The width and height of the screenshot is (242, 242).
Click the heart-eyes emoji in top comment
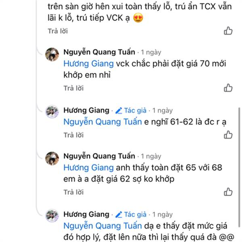138,18
